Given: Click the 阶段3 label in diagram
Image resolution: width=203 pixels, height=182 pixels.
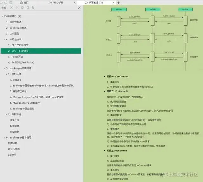Looking at the screenshot, I should point(109,55).
